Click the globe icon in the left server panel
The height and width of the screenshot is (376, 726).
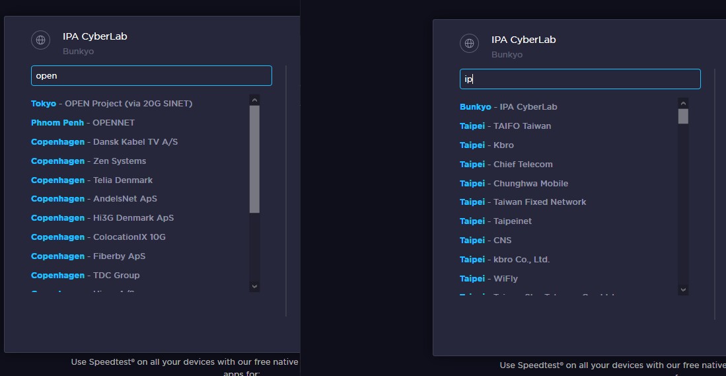(x=41, y=40)
